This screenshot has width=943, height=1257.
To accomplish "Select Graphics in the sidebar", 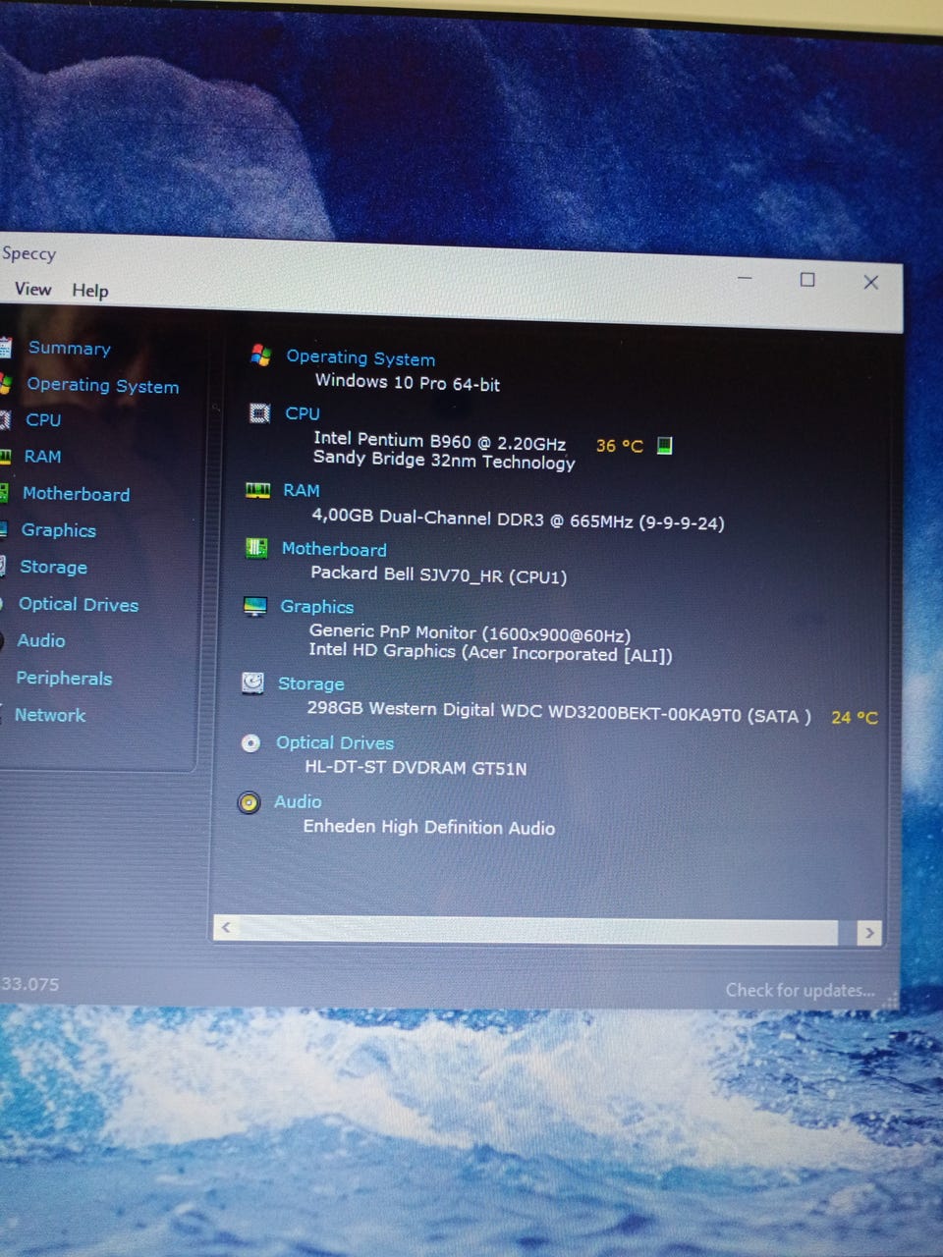I will (59, 530).
